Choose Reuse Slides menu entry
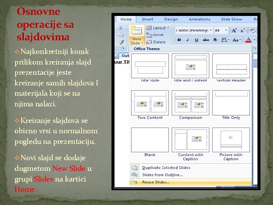 191,182
